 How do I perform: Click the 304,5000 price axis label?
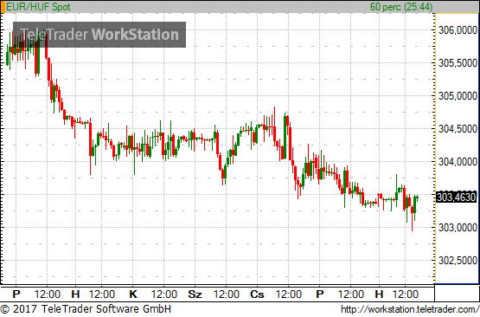(458, 129)
